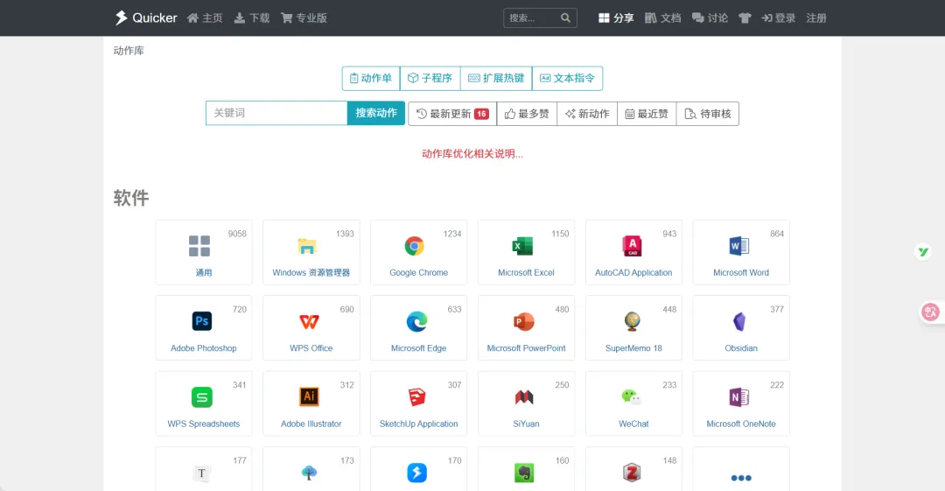Screen dimensions: 945x491
Task: Select the 最新更新 filter button
Action: (452, 114)
